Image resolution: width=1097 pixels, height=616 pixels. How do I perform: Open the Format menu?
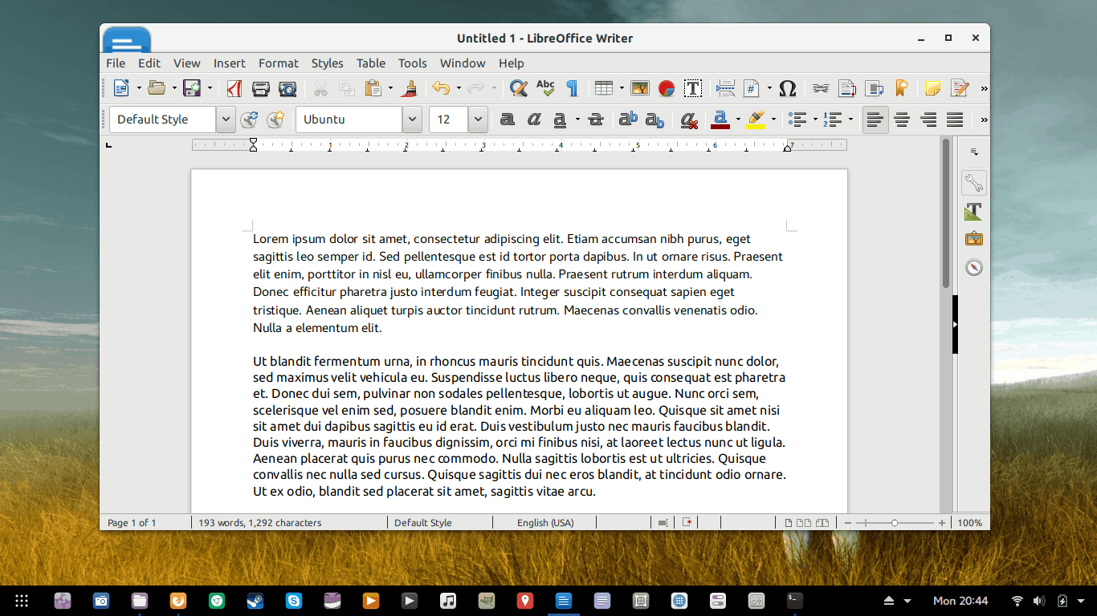278,63
